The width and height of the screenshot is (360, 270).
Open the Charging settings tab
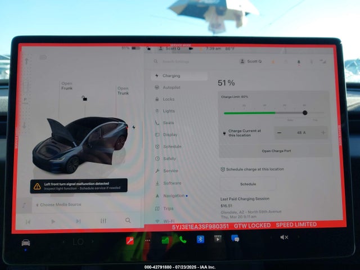pyautogui.click(x=179, y=76)
